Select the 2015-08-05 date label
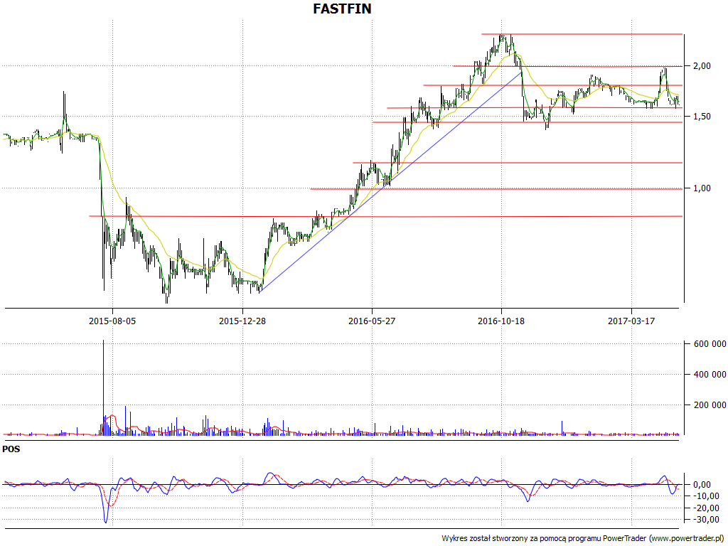This screenshot has height=546, width=728. (x=112, y=321)
